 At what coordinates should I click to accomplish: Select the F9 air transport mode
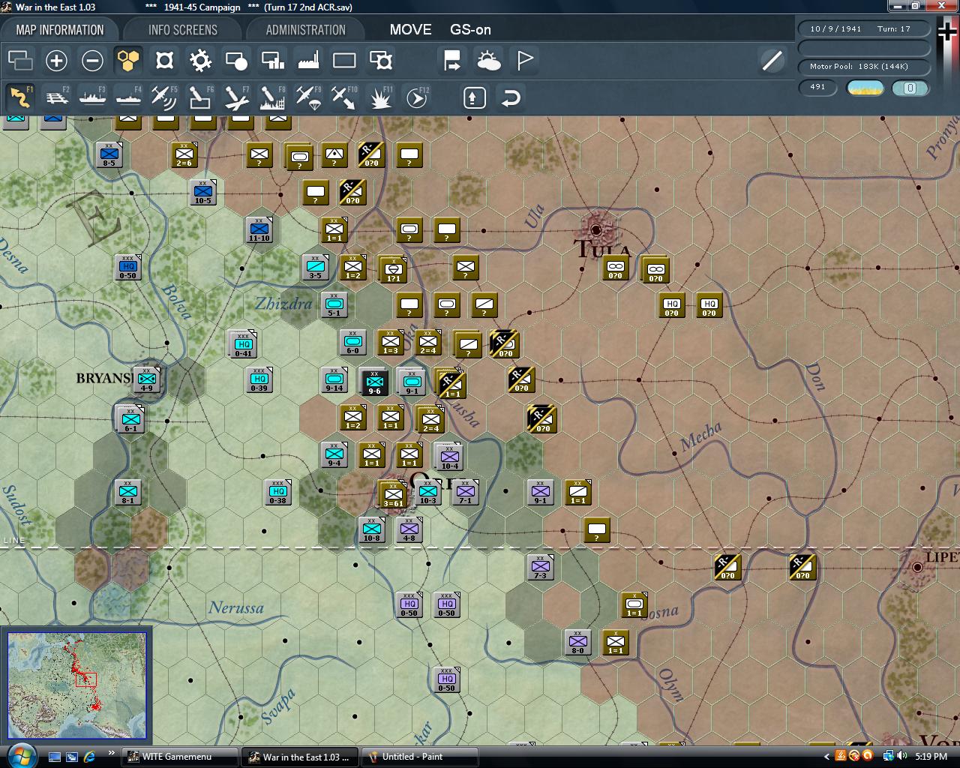[308, 97]
